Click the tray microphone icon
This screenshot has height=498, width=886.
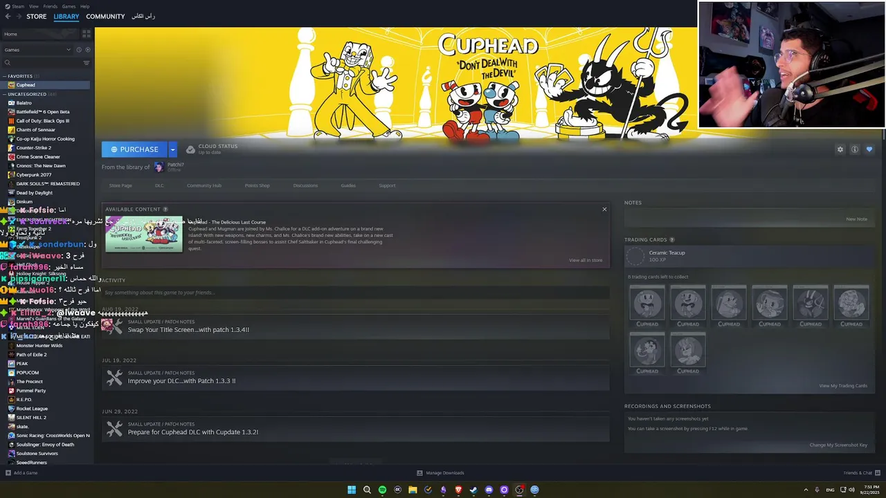tap(817, 490)
